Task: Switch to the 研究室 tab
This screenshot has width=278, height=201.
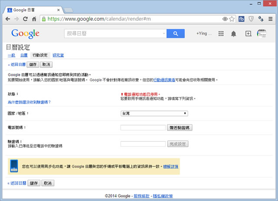Action: [x=58, y=55]
